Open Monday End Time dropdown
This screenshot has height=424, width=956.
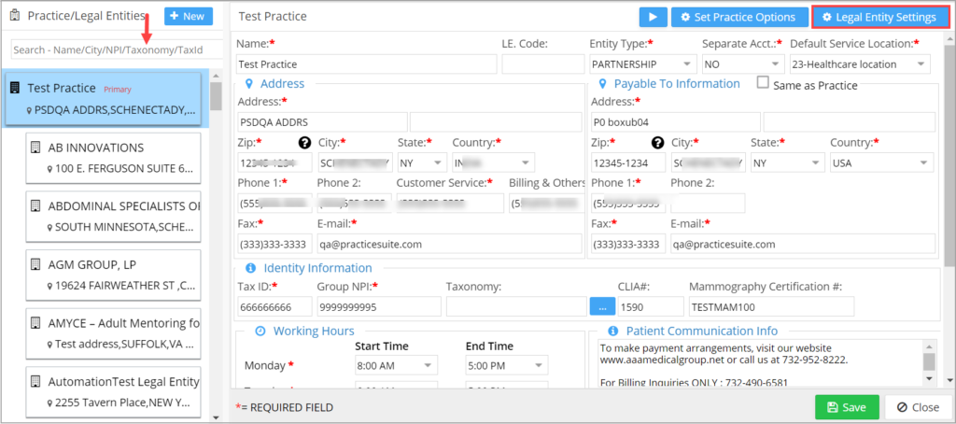pyautogui.click(x=507, y=365)
